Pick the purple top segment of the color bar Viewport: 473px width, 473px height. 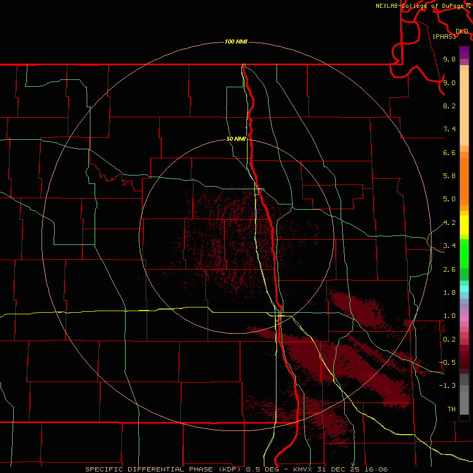tap(464, 53)
